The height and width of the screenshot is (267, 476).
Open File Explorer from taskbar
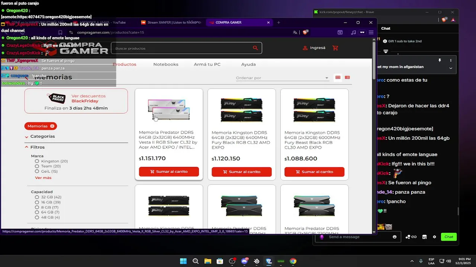(208, 261)
